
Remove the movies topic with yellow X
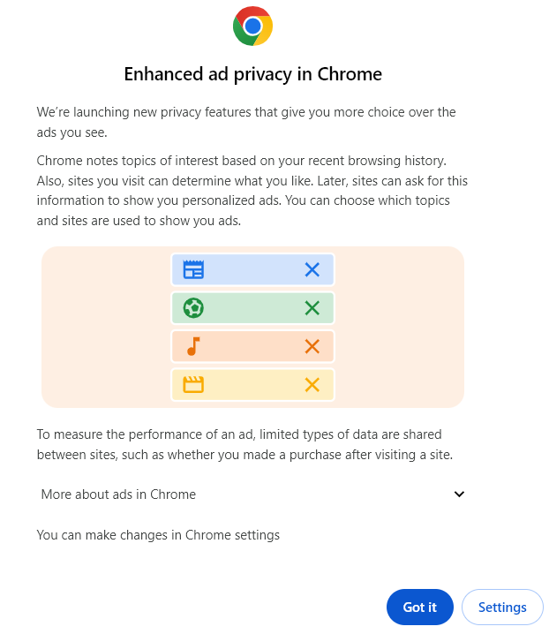click(312, 384)
